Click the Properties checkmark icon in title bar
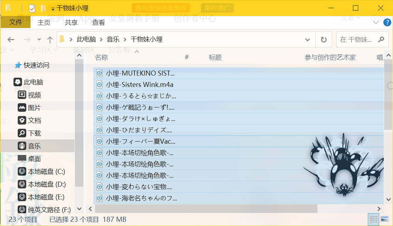Screen dimensions: 393x226 pos(32,8)
